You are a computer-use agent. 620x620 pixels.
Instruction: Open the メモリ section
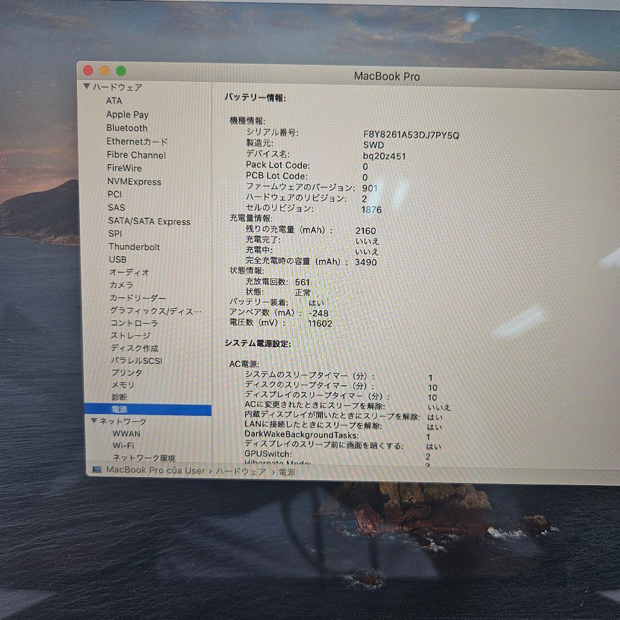pos(121,385)
